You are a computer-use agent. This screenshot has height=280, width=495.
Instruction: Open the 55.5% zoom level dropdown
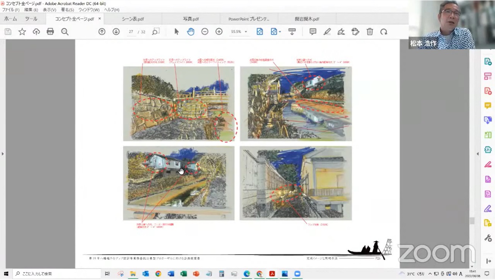pyautogui.click(x=239, y=32)
